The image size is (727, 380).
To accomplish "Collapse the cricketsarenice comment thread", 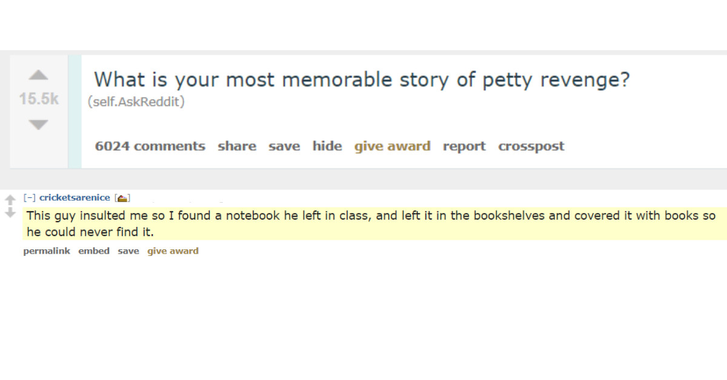I will pos(28,198).
